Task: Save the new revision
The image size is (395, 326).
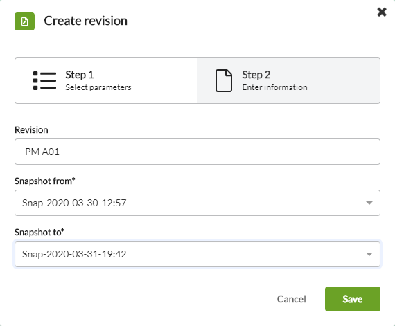Action: point(353,299)
